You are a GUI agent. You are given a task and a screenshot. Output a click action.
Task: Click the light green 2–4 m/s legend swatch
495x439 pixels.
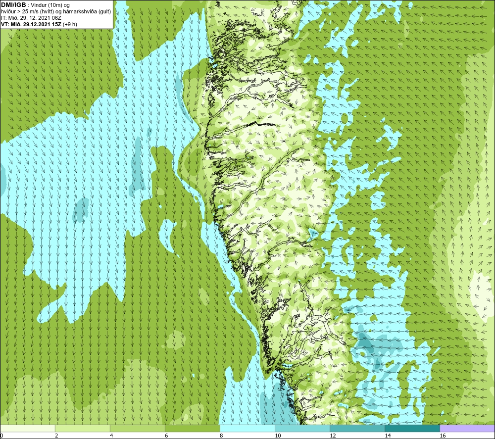83,428
